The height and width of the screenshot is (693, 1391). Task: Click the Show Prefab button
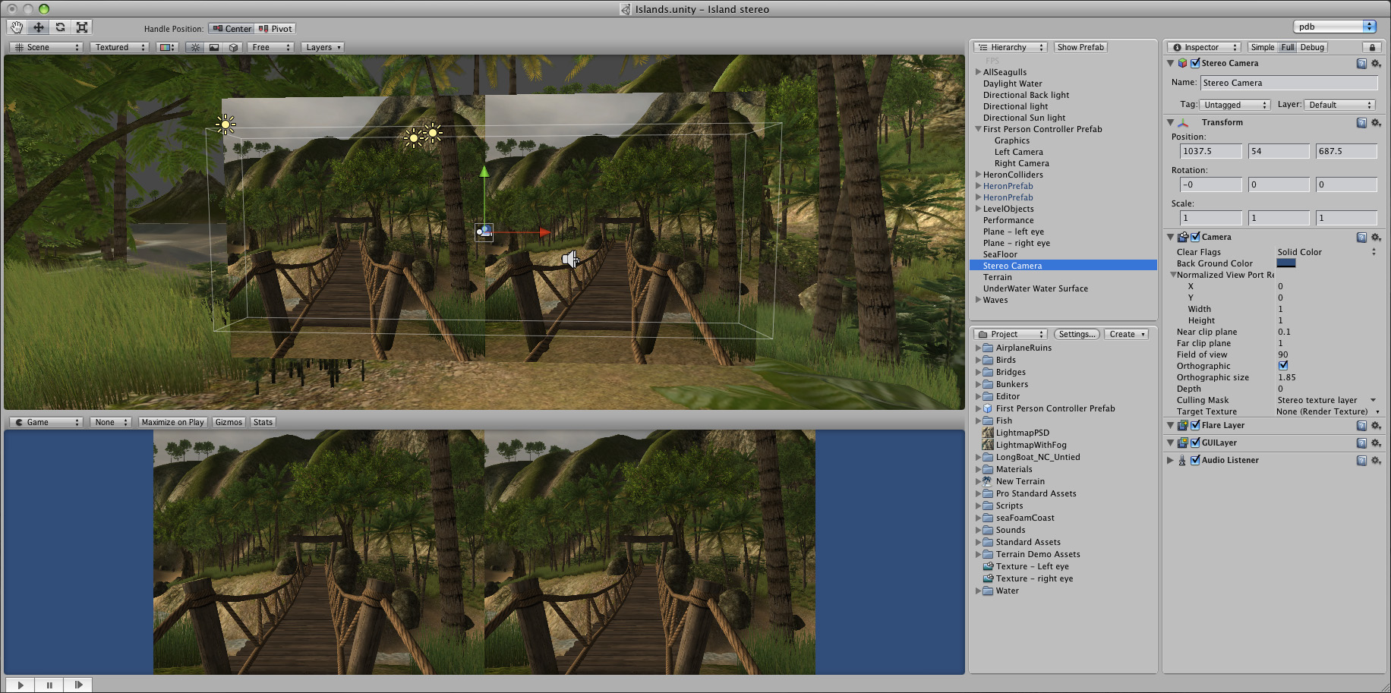pyautogui.click(x=1080, y=47)
